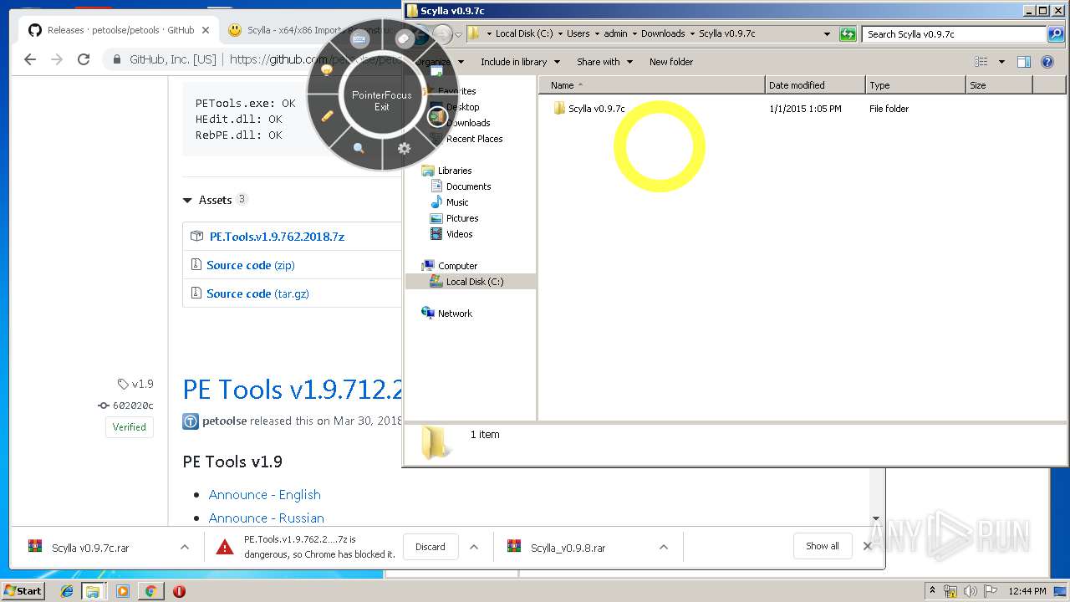The width and height of the screenshot is (1070, 602).
Task: Open commit 602020c link
Action: [x=126, y=406]
